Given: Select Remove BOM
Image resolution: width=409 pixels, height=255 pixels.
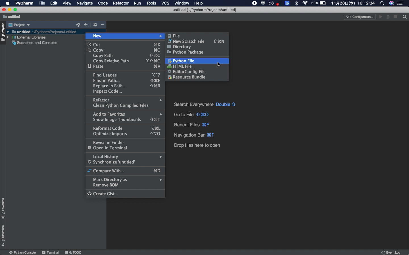Looking at the screenshot, I should click(125, 185).
